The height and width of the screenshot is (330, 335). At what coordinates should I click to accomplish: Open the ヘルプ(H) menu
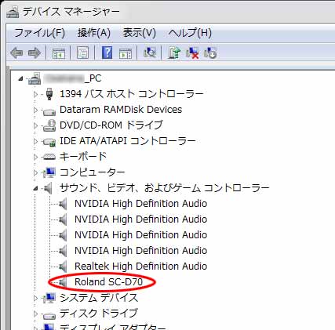pyautogui.click(x=190, y=33)
